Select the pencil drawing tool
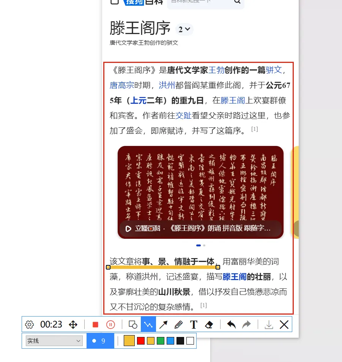The image size is (342, 362). pos(178,324)
